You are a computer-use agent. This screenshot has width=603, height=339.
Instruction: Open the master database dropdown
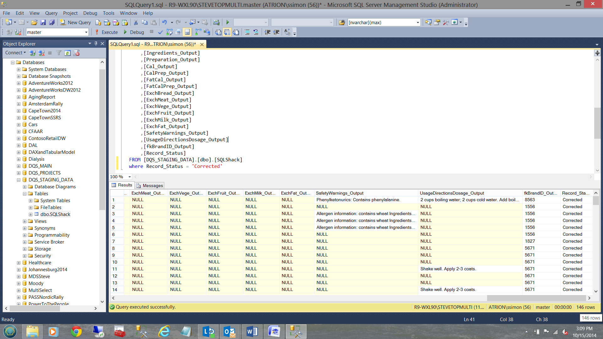click(86, 32)
